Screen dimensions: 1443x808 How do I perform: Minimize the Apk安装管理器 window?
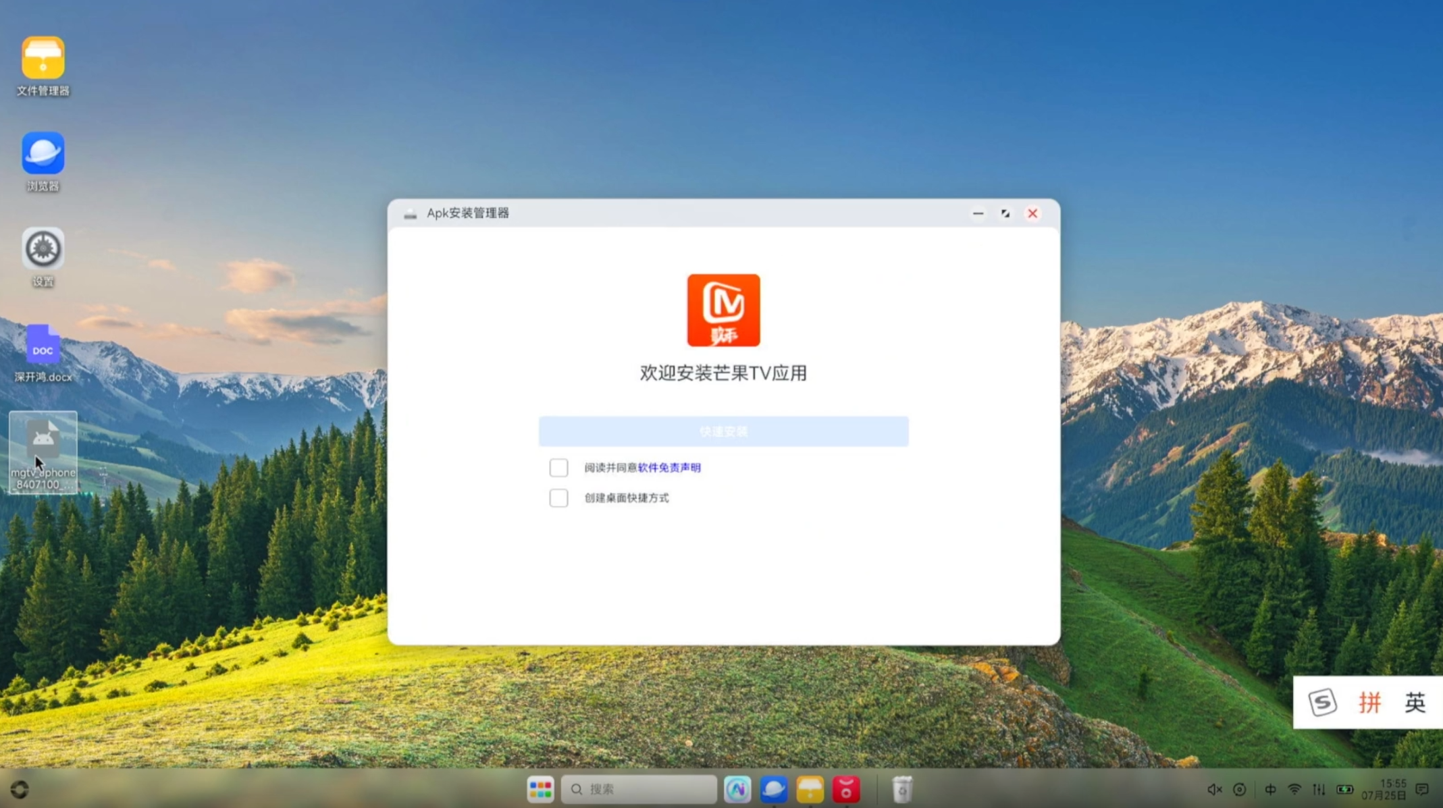point(978,213)
